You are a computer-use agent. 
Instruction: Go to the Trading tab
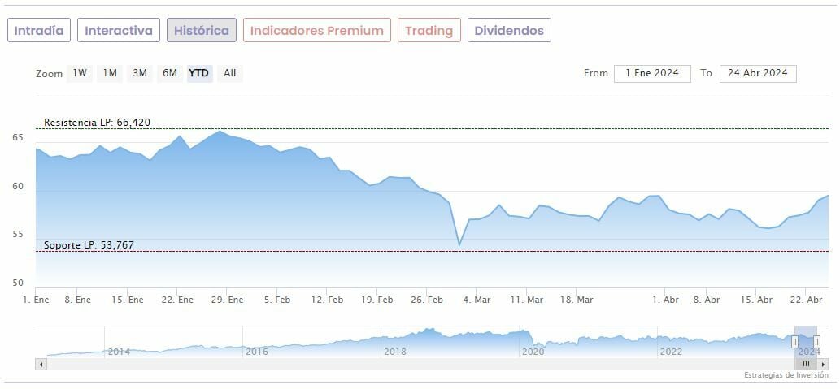pyautogui.click(x=429, y=31)
